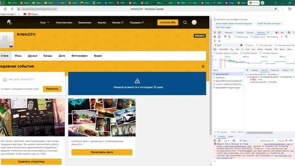This screenshot has width=295, height=166.
Task: Check Hide data URLs
Action: pos(257,45)
